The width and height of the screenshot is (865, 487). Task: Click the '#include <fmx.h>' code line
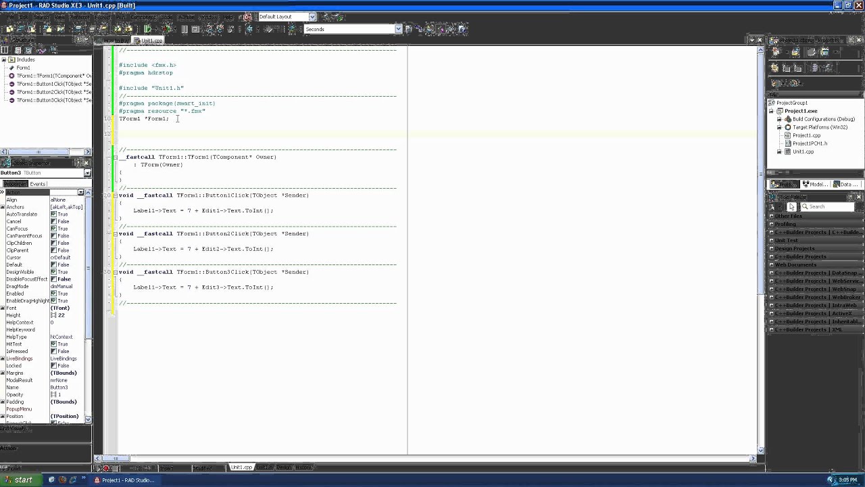[147, 65]
